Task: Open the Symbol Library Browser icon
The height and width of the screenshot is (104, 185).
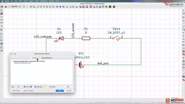Action: pos(84,7)
